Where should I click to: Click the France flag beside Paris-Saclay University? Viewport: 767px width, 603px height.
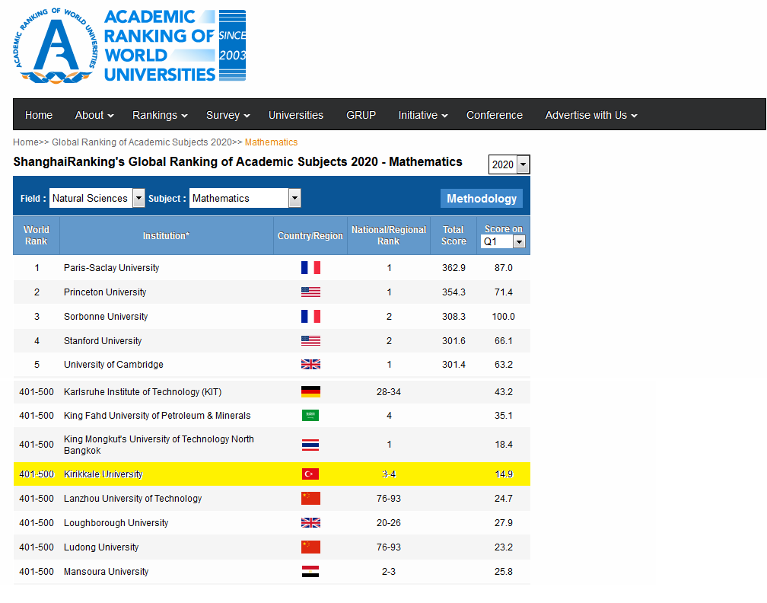(310, 268)
